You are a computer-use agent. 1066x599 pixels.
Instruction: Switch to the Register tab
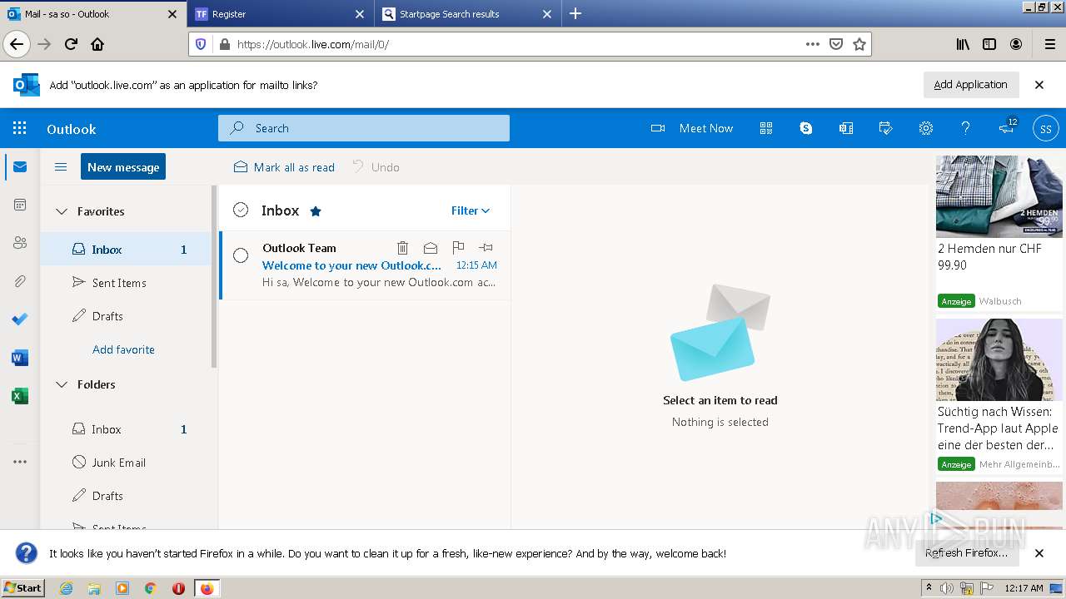[x=281, y=14]
